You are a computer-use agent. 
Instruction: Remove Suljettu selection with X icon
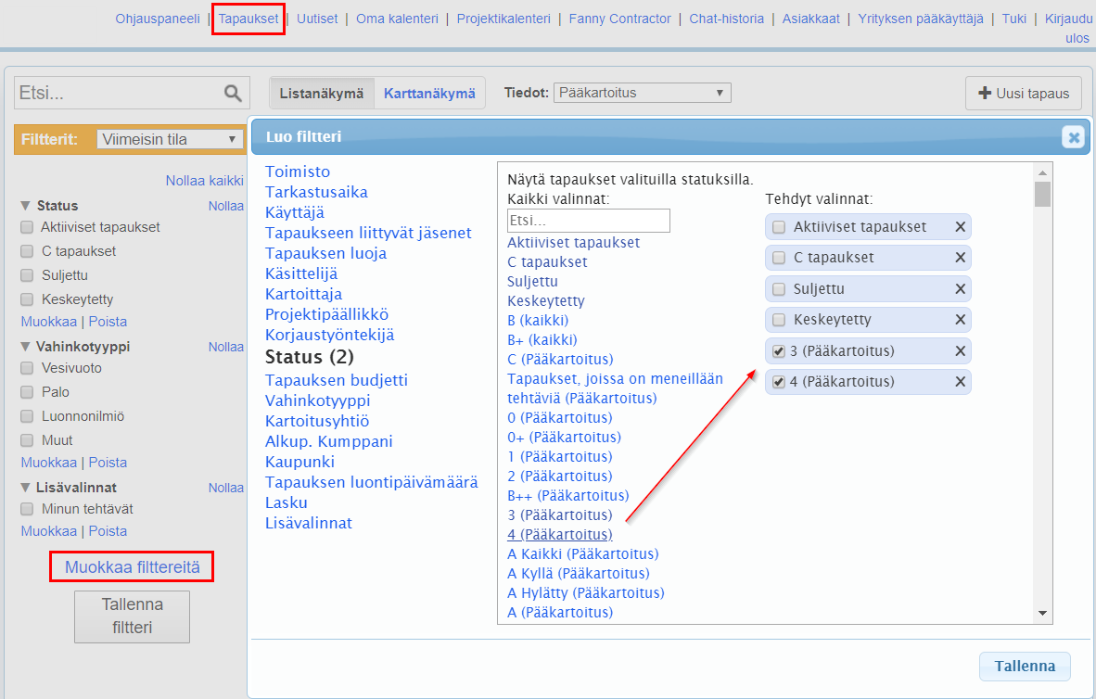click(960, 289)
